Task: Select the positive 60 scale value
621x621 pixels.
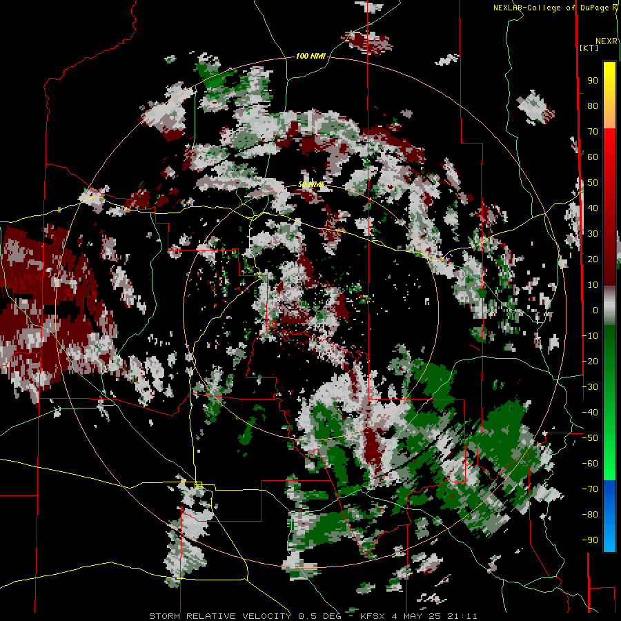Action: click(x=593, y=157)
